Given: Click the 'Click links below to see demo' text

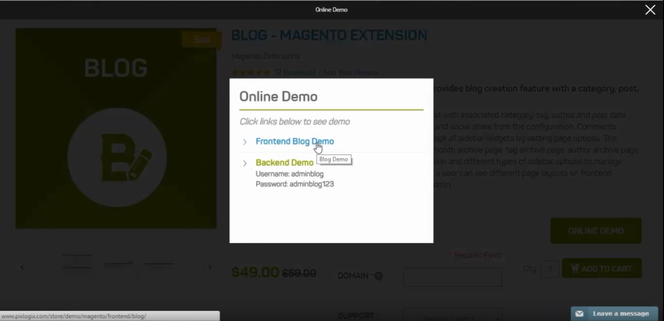Looking at the screenshot, I should click(x=294, y=122).
